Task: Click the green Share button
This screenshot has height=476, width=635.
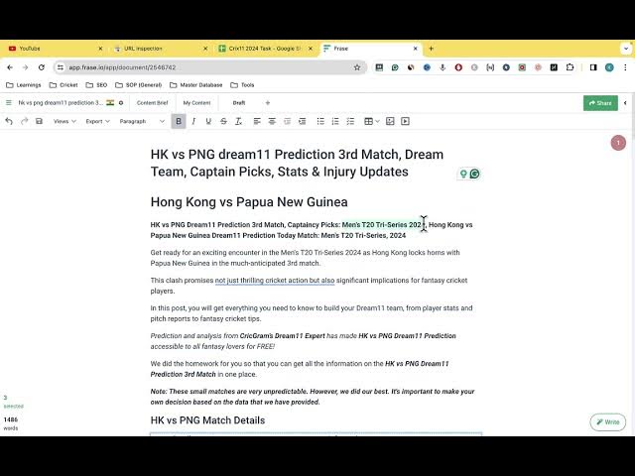Action: click(600, 103)
